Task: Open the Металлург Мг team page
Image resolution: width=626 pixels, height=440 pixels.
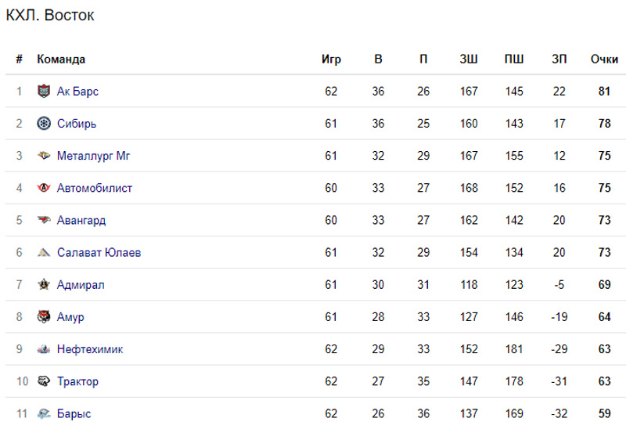Action: pos(93,156)
